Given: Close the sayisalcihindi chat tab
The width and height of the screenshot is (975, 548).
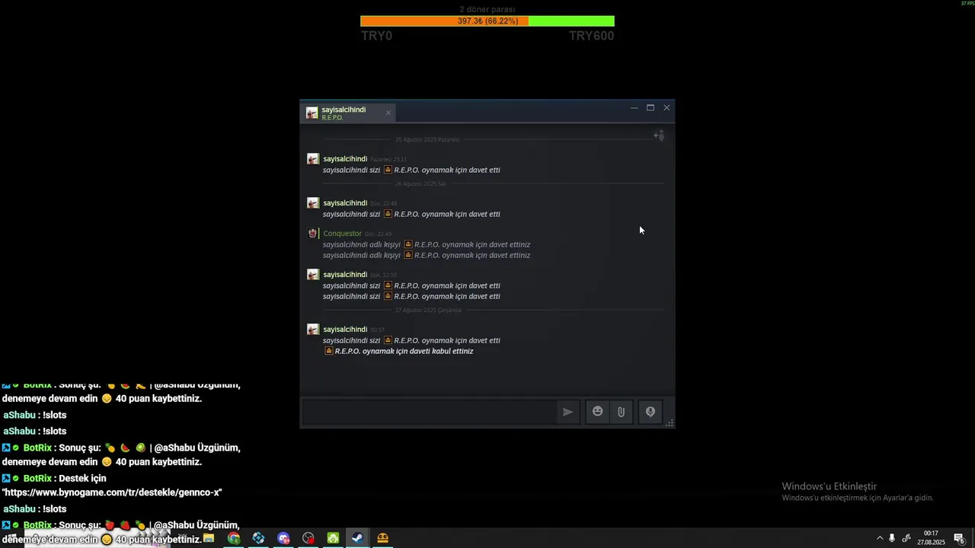Looking at the screenshot, I should point(388,113).
